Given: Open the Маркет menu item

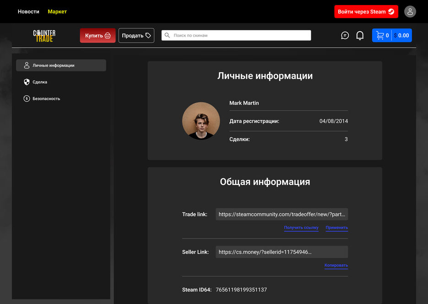Looking at the screenshot, I should pyautogui.click(x=57, y=11).
